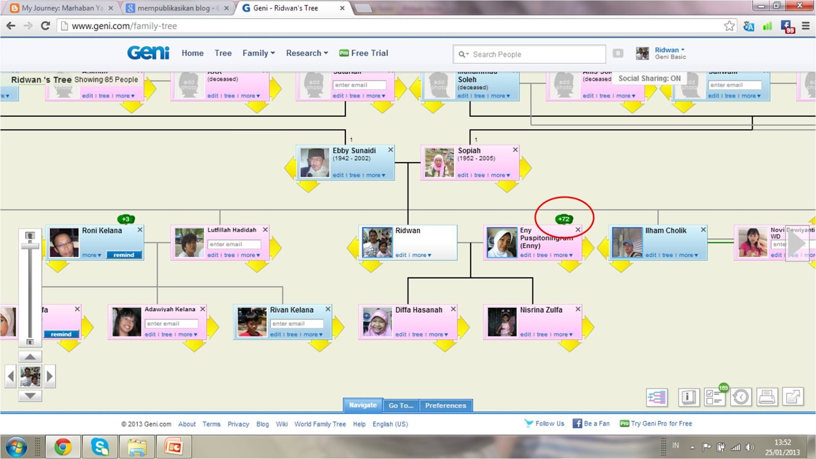Open the search type dropdown magnifier
The width and height of the screenshot is (816, 459).
(464, 54)
